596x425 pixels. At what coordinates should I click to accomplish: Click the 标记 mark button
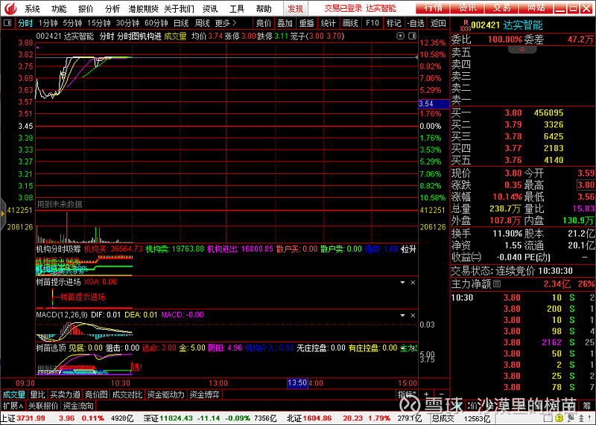(x=394, y=23)
